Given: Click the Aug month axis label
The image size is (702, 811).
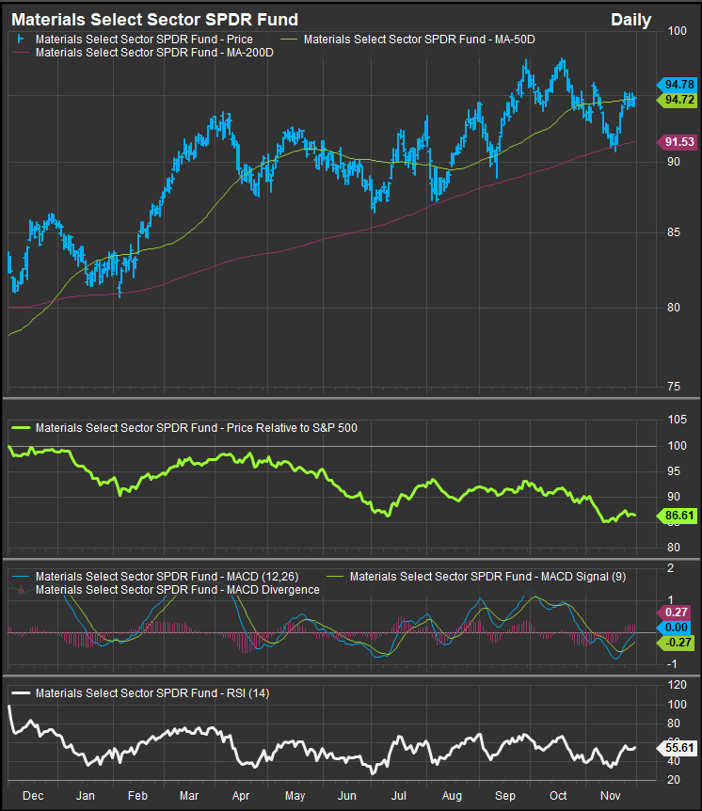Looking at the screenshot, I should (x=452, y=796).
